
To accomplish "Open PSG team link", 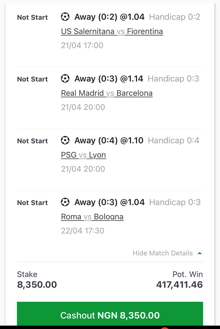I will [69, 155].
